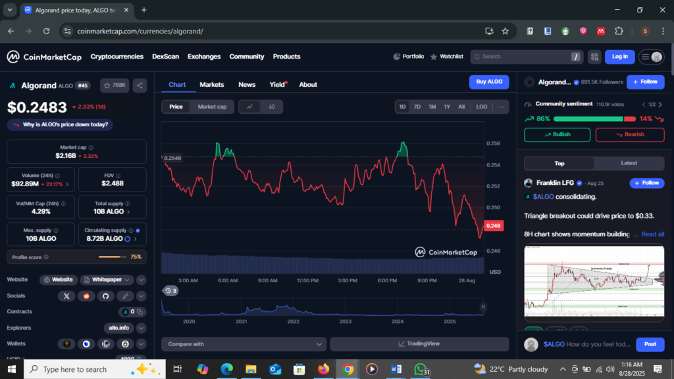Click the Profile score progress bar
Image resolution: width=674 pixels, height=379 pixels.
113,257
